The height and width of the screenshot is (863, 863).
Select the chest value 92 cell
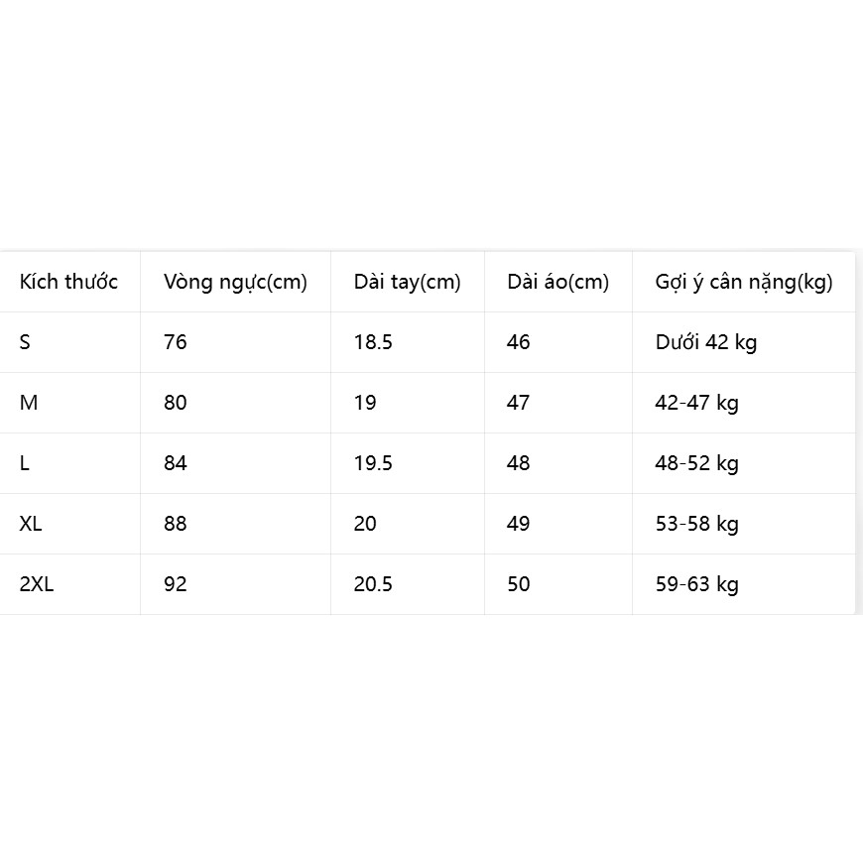[235, 584]
